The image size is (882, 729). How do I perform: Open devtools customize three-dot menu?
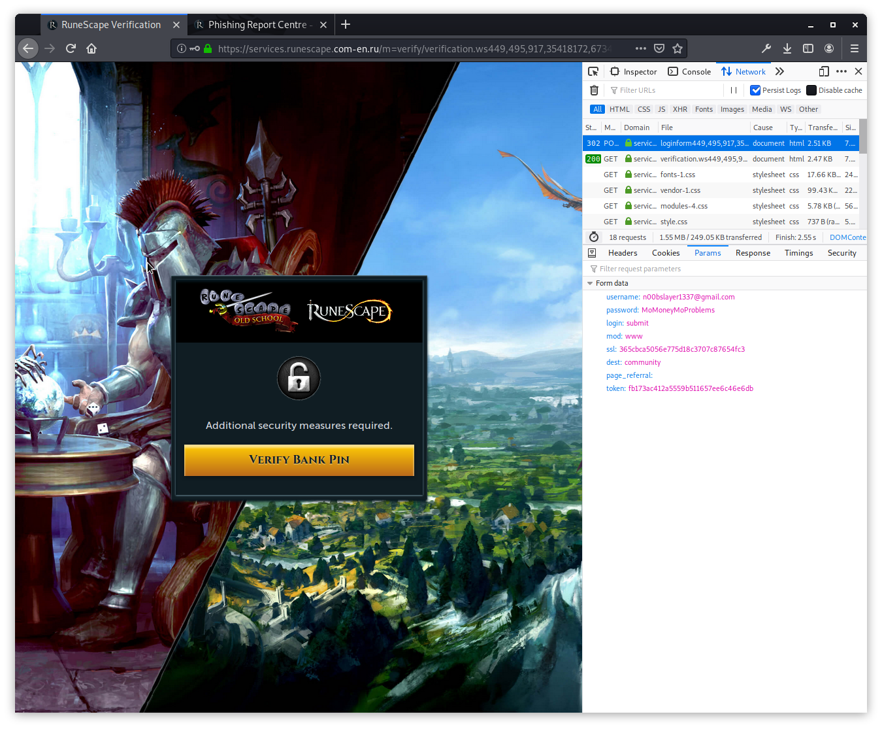(841, 71)
